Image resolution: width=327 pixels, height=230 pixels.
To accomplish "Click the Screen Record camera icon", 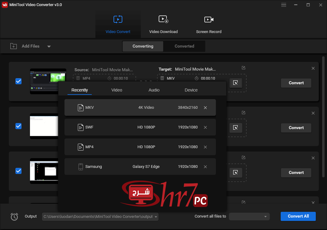I will (209, 20).
